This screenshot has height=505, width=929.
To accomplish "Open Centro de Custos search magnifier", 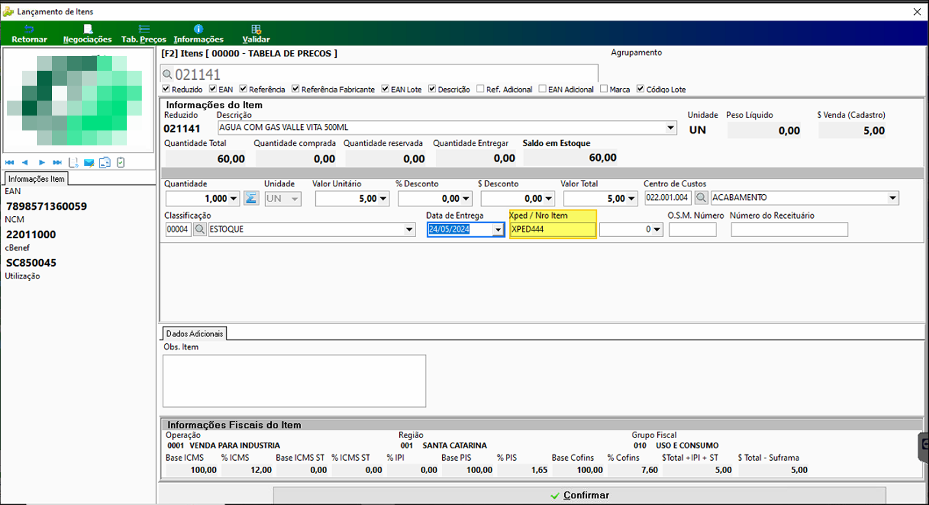I will tap(701, 197).
